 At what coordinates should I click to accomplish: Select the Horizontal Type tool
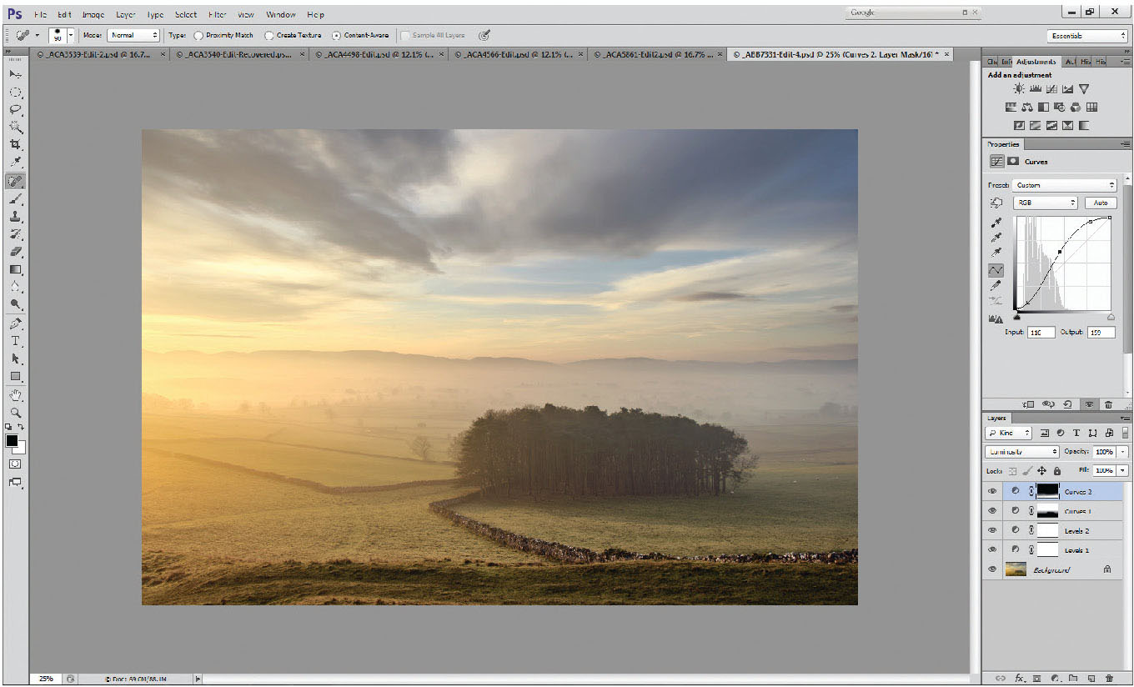[x=15, y=341]
